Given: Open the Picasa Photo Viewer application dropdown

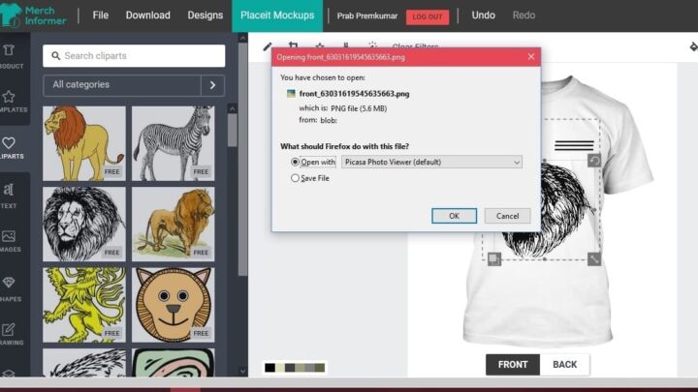Looking at the screenshot, I should [431, 162].
